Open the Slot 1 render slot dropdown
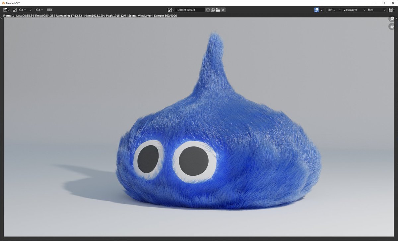Screen dimensions: 398x241 click(333, 10)
